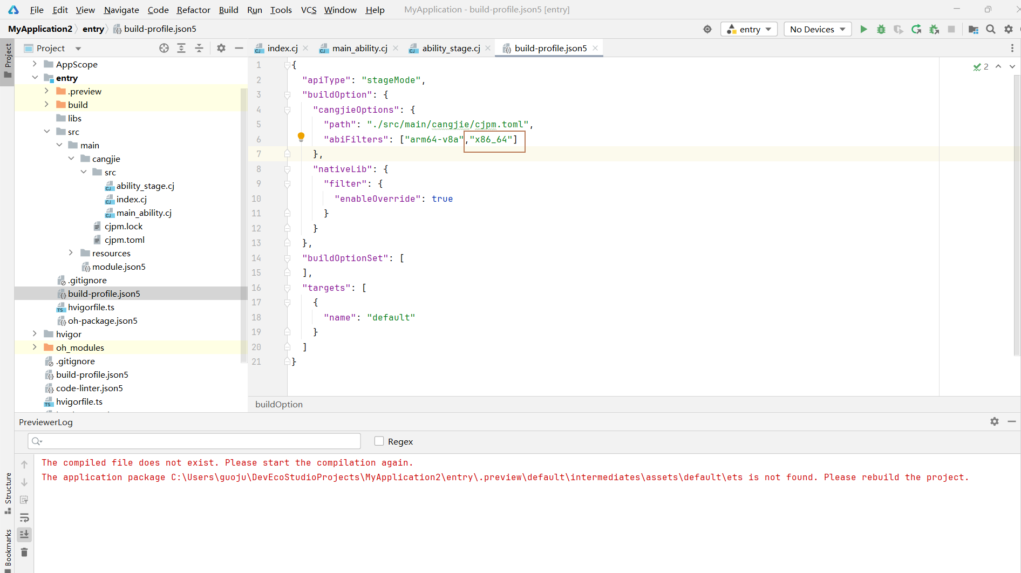1021x573 pixels.
Task: Open Search Everywhere magnifier
Action: coord(991,29)
